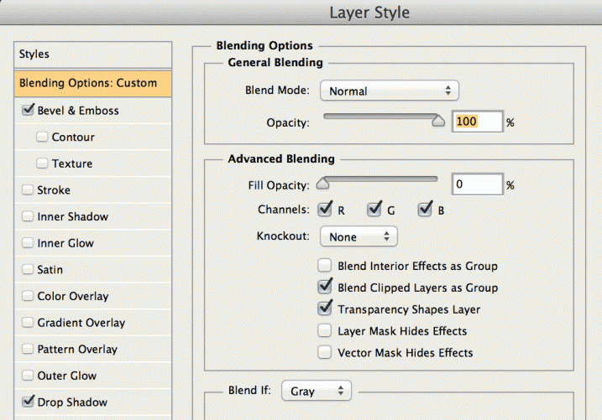Click the Opacity percentage input field
The image size is (602, 420).
(x=477, y=122)
